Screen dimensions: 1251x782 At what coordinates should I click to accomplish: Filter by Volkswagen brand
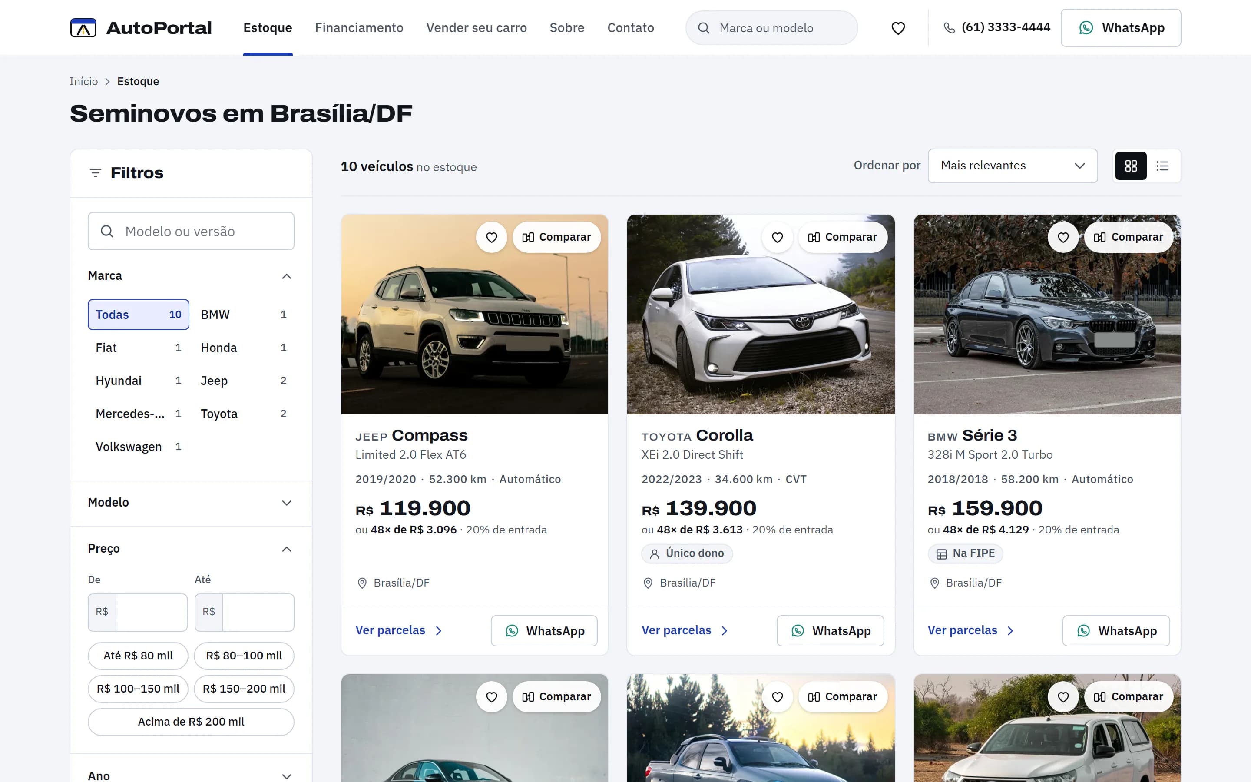pos(139,447)
